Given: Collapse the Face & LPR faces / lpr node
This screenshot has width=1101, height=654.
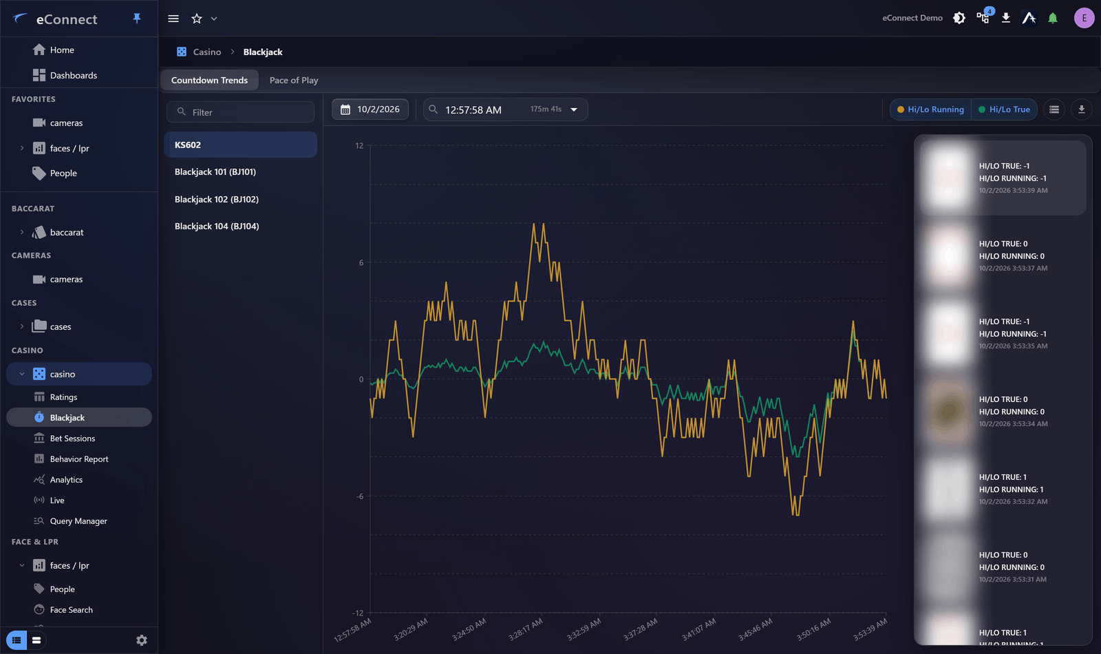Looking at the screenshot, I should click(x=22, y=565).
